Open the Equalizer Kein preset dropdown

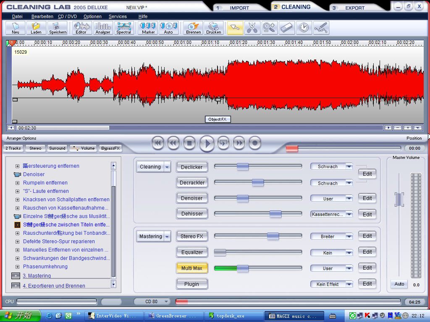coord(331,253)
